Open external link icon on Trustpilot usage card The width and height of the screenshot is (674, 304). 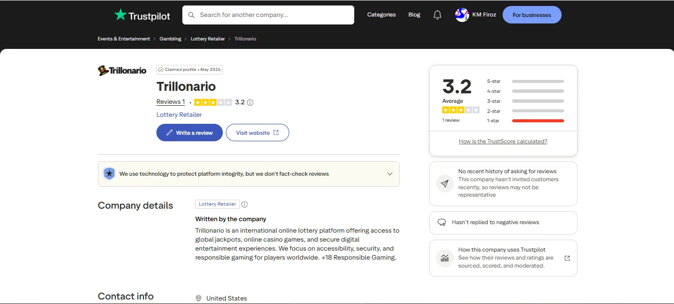tap(567, 258)
